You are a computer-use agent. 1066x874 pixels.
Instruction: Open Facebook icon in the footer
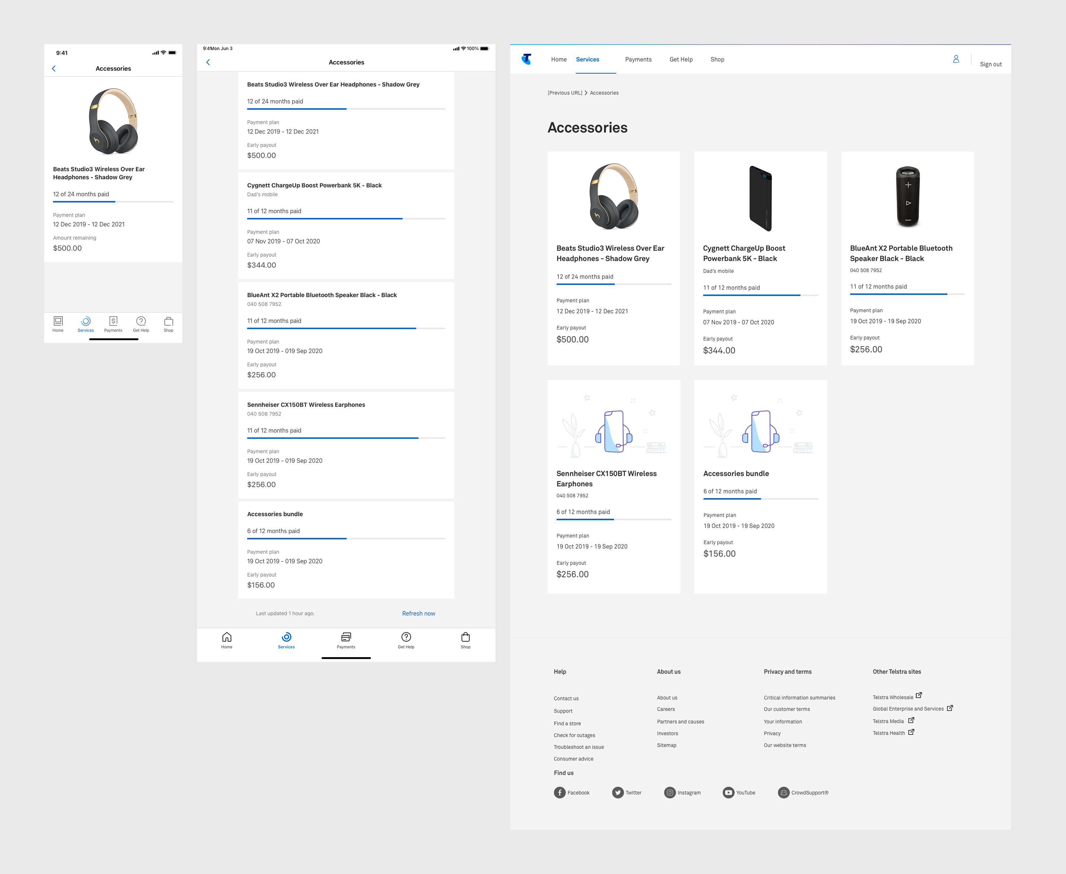(x=560, y=792)
